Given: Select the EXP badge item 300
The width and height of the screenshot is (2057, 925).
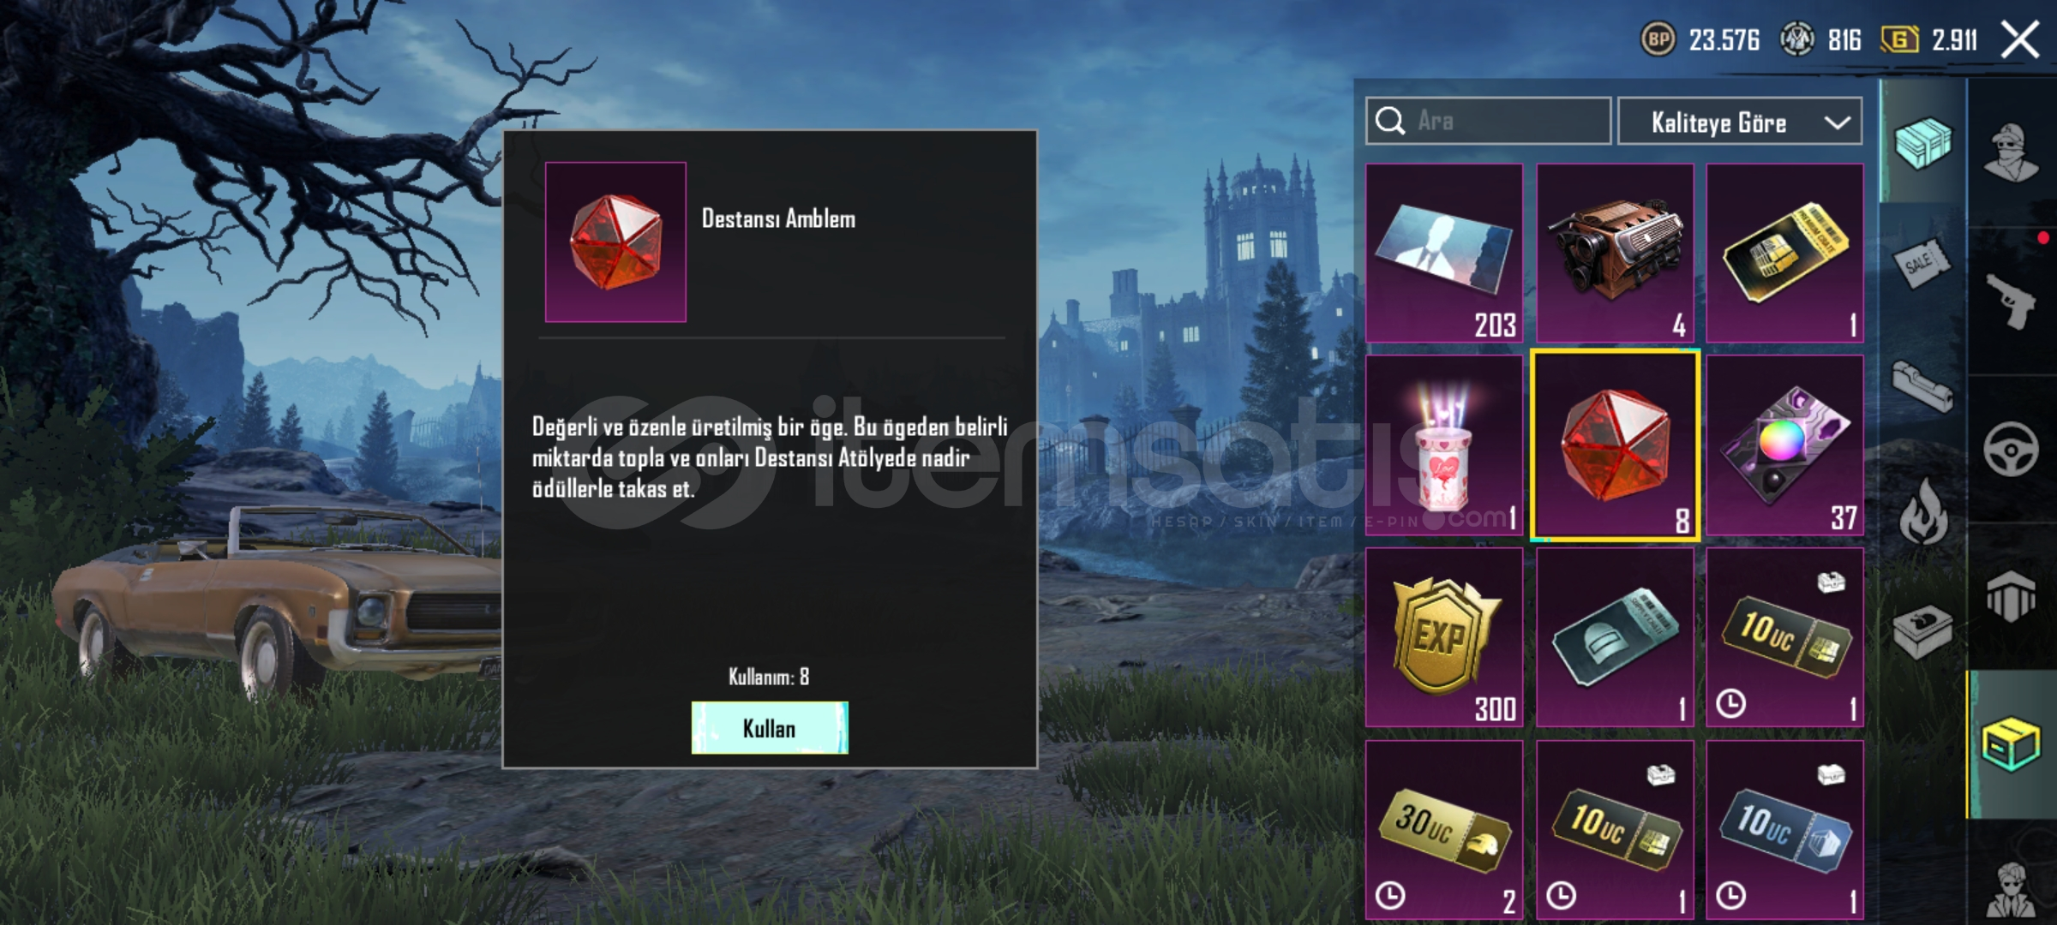Looking at the screenshot, I should tap(1444, 637).
